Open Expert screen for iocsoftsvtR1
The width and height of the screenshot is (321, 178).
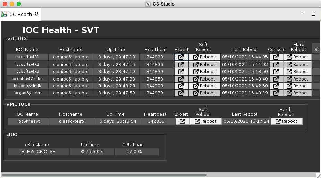(x=181, y=57)
